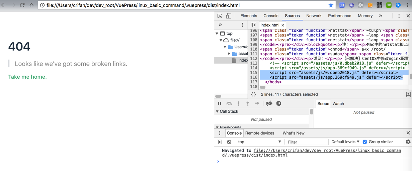View site info icon in address bar

pos(43,5)
